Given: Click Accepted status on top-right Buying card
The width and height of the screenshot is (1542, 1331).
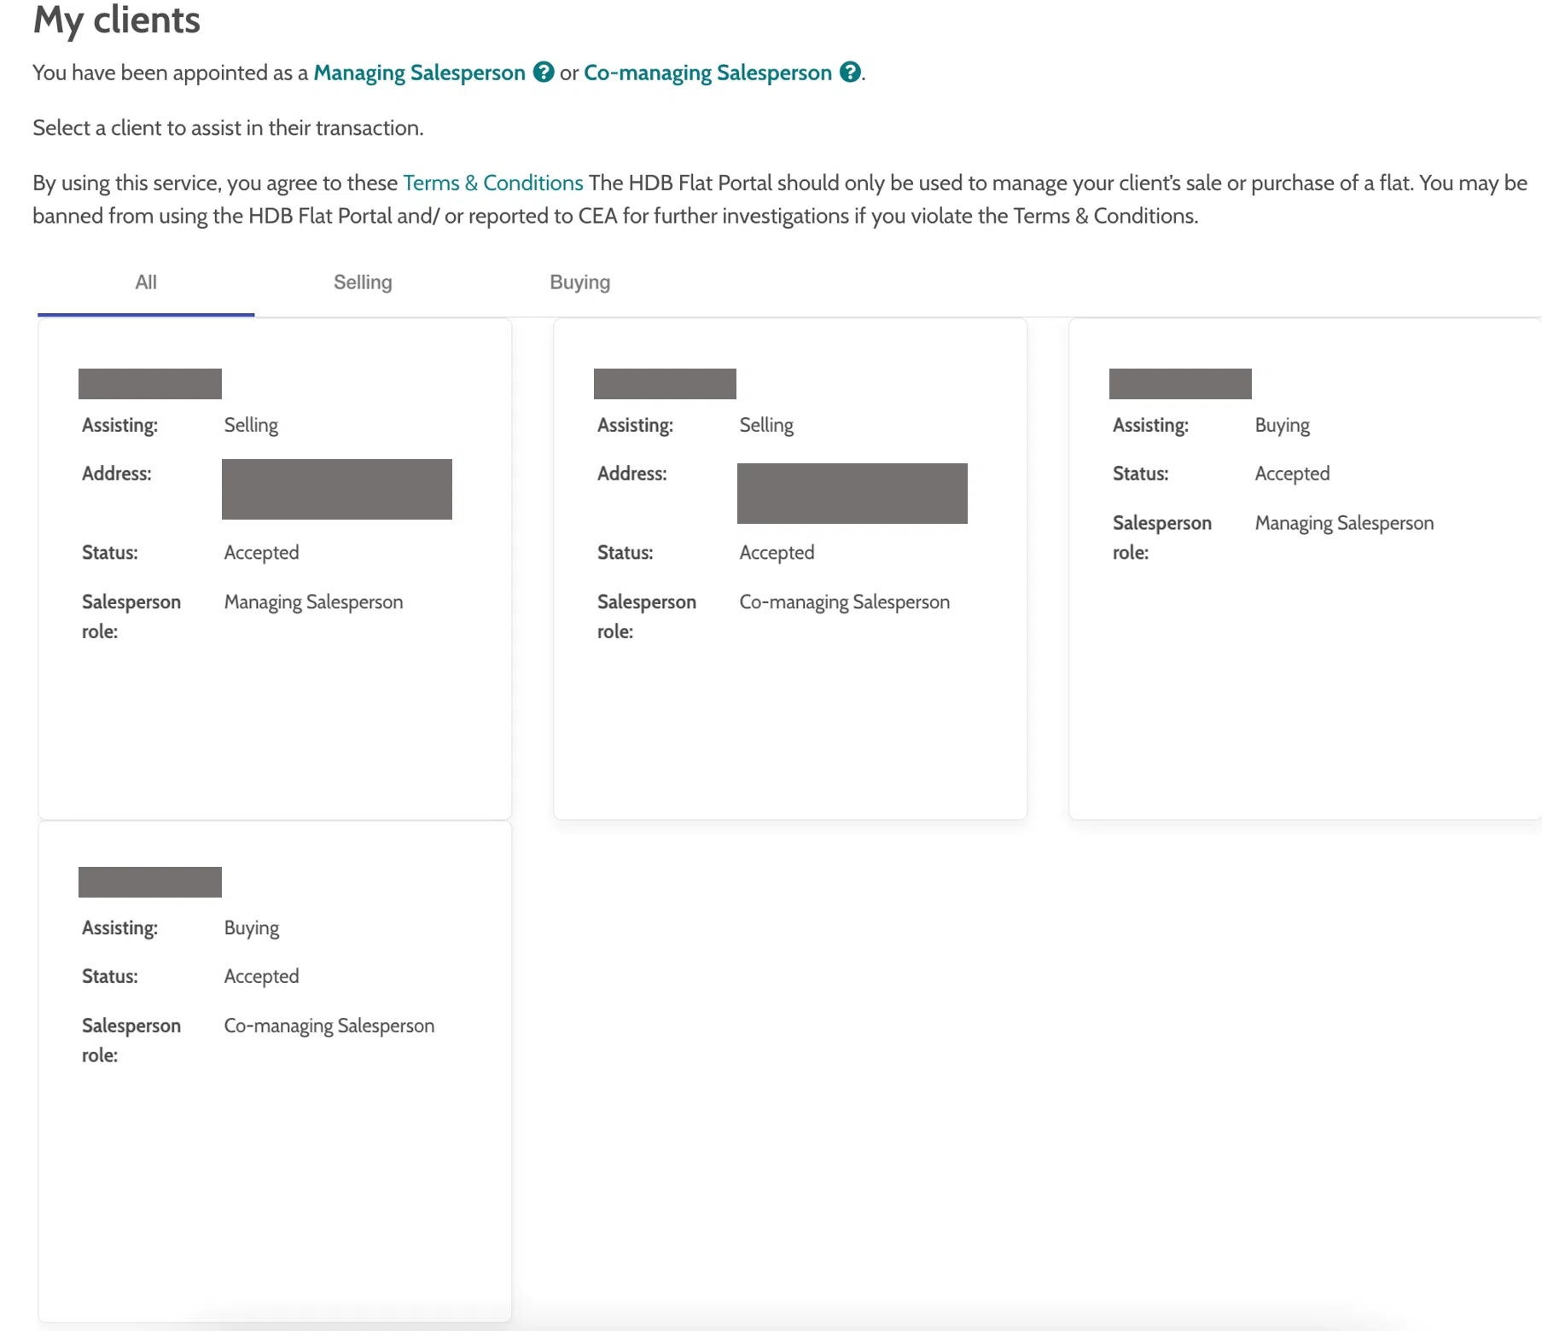Looking at the screenshot, I should coord(1292,474).
